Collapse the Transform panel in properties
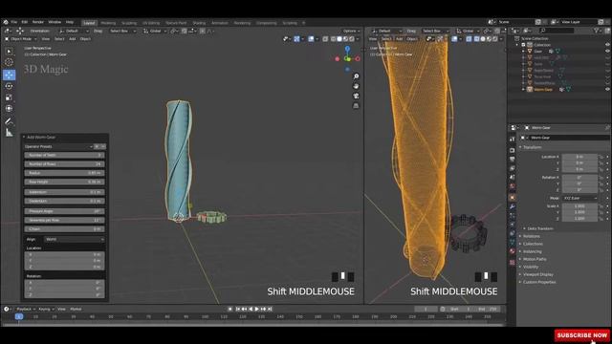 tap(520, 147)
